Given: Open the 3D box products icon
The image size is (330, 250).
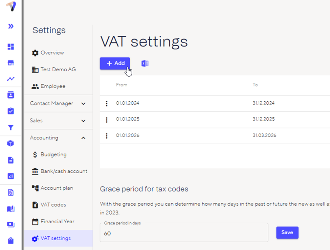Looking at the screenshot, I should tap(11, 144).
